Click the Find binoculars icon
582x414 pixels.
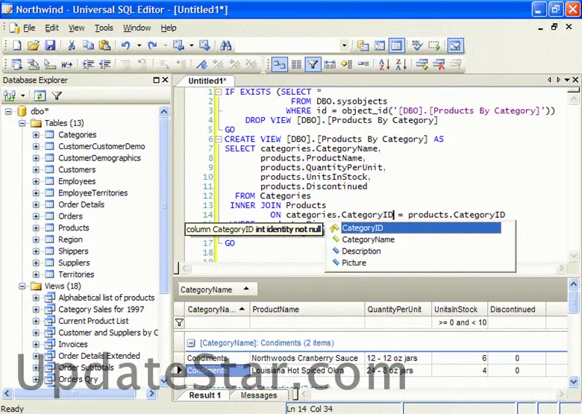click(225, 46)
